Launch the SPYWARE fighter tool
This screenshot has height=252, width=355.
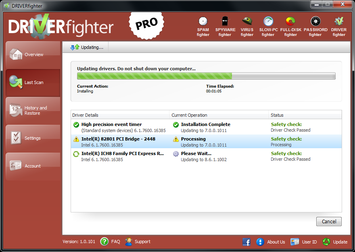[225, 22]
